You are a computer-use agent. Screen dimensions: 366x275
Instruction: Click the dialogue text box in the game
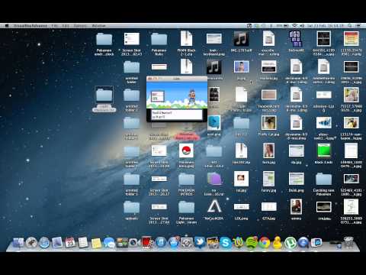[177, 115]
